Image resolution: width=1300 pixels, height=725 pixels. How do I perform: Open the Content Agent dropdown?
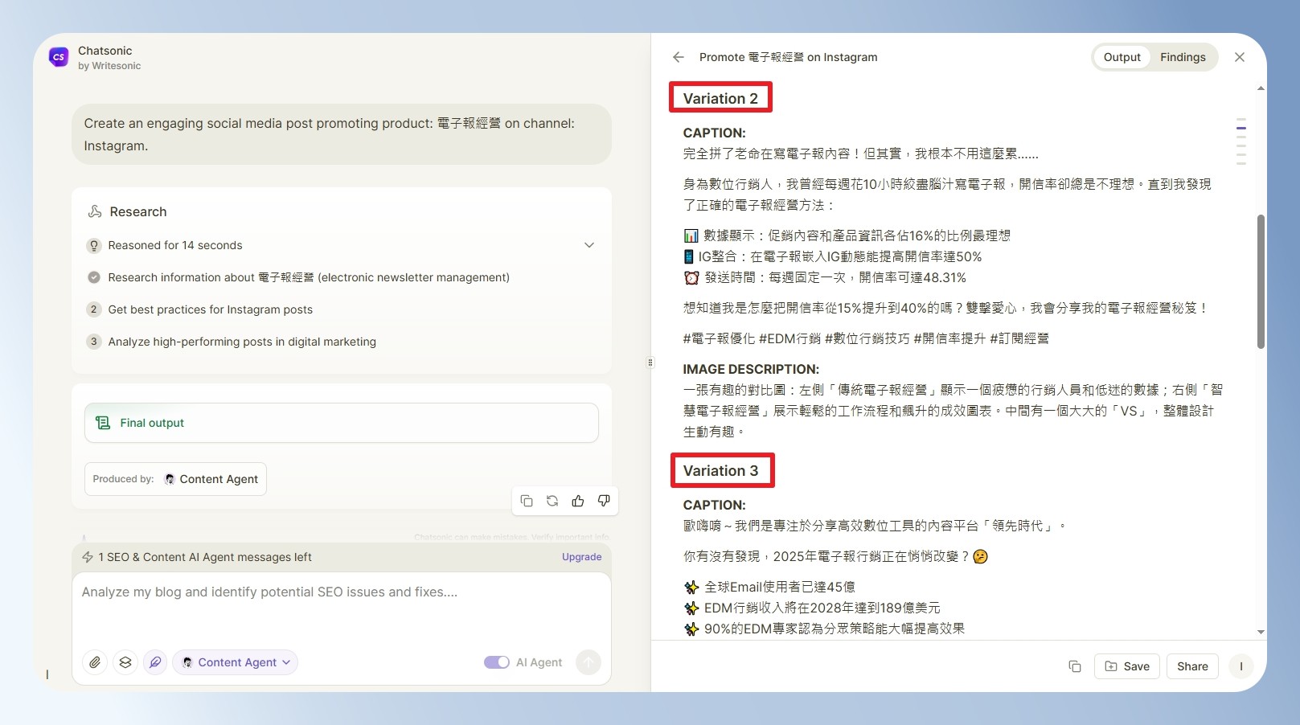click(236, 662)
